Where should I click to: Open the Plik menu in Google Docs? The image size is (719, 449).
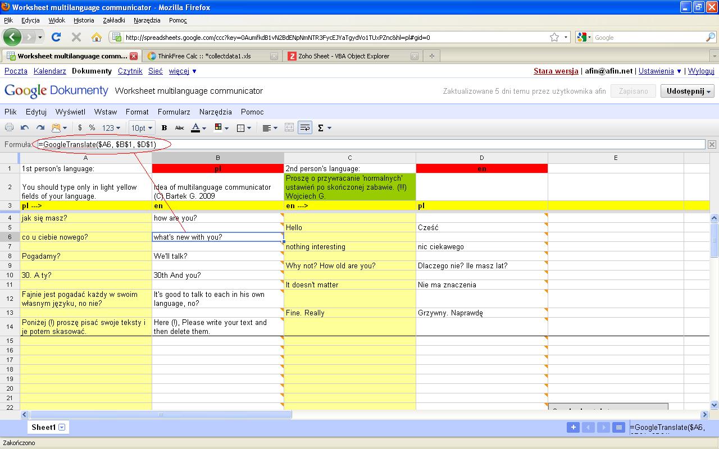click(11, 112)
